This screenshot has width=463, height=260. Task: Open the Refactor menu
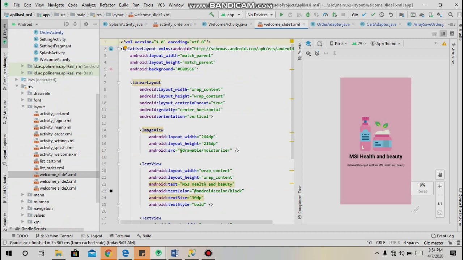coord(107,5)
